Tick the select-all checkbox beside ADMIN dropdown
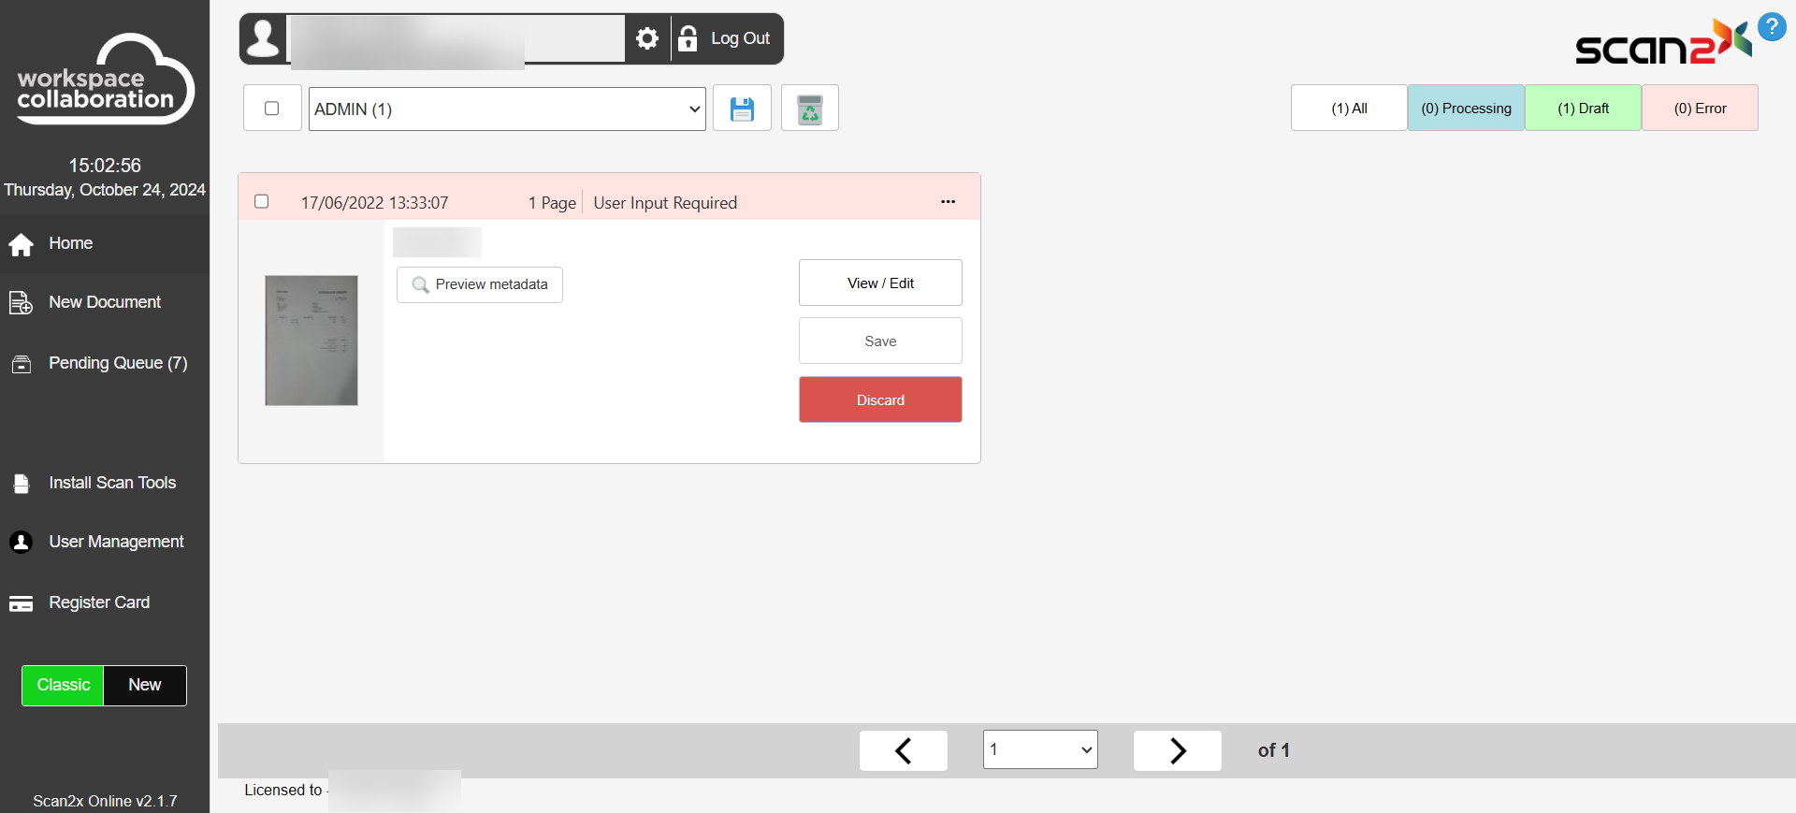 point(272,109)
